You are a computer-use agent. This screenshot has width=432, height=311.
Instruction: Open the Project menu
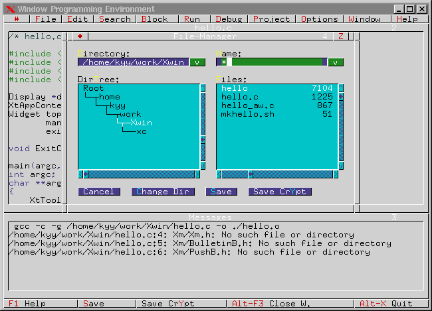271,19
